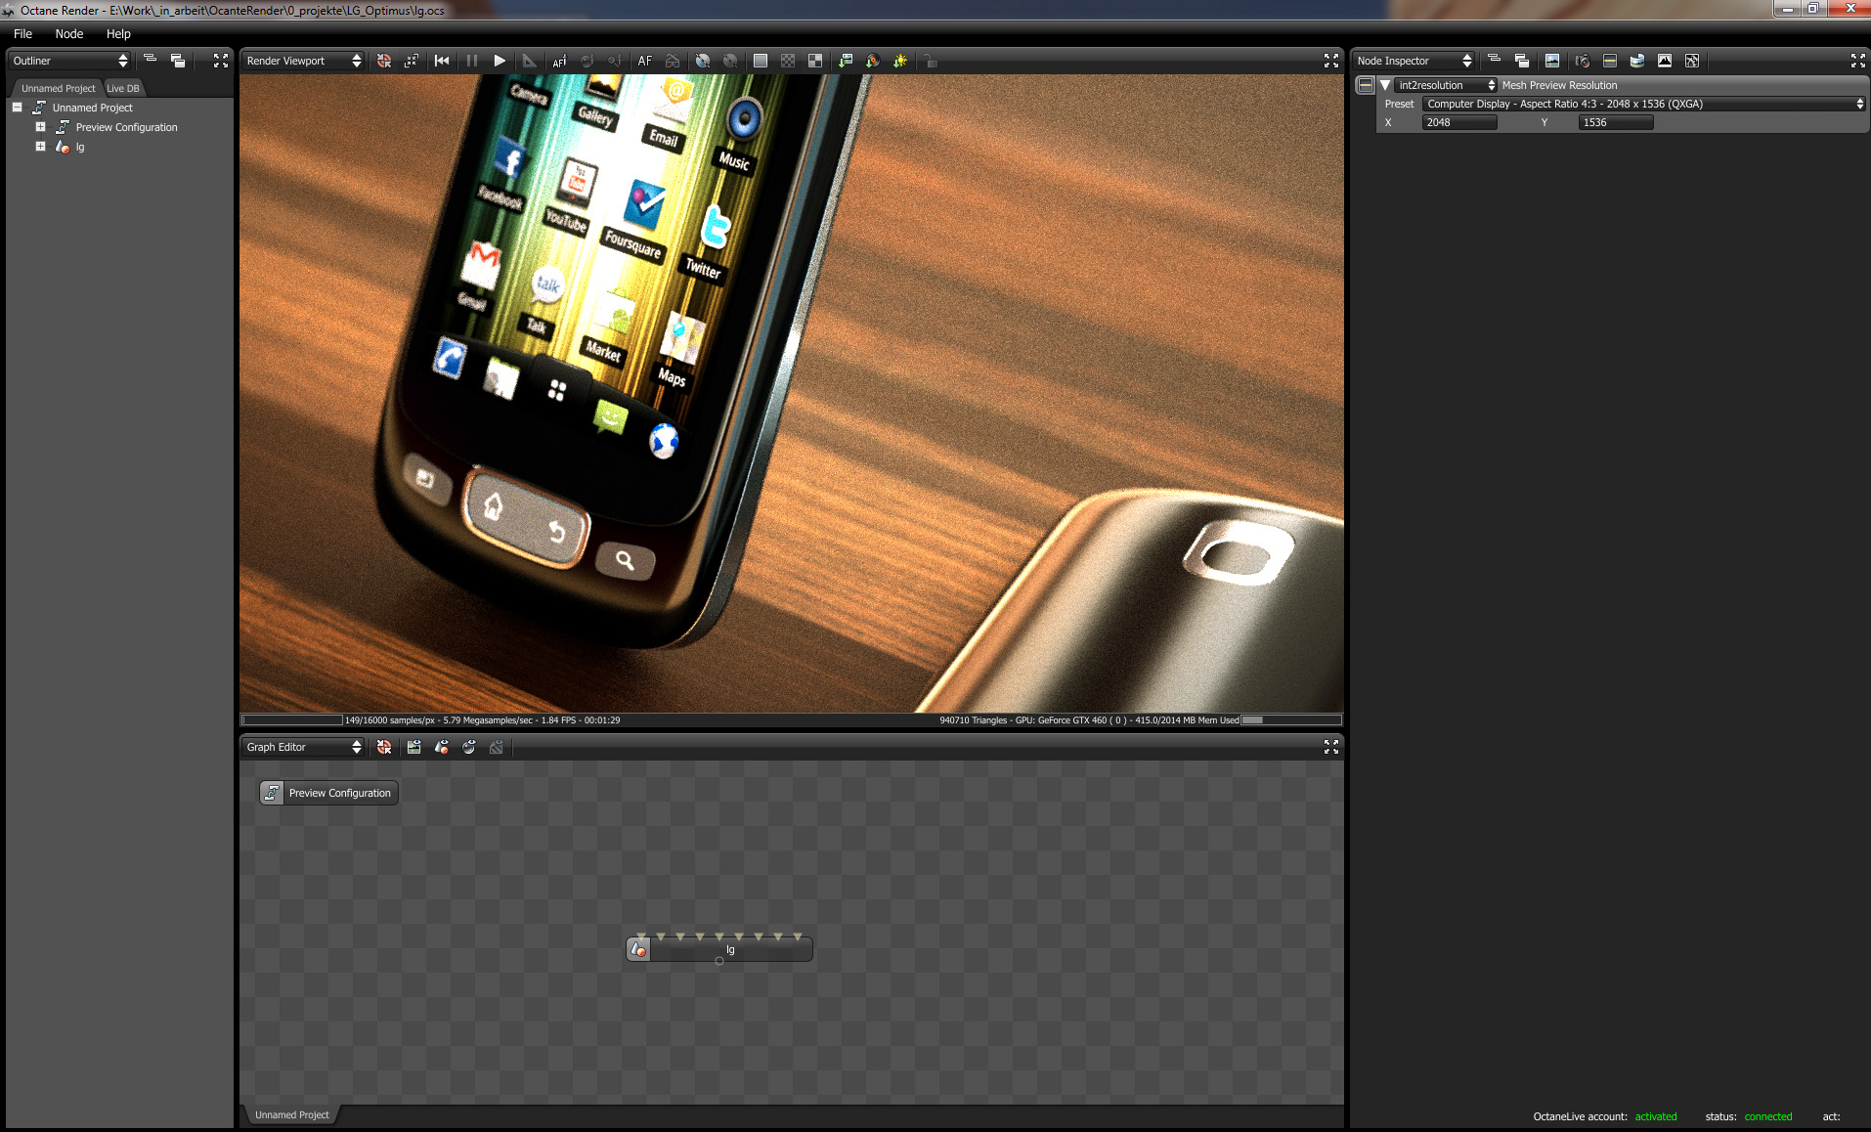Viewport: 1871px width, 1132px height.
Task: Click the recenter view icon in Render Viewport
Action: [x=384, y=61]
